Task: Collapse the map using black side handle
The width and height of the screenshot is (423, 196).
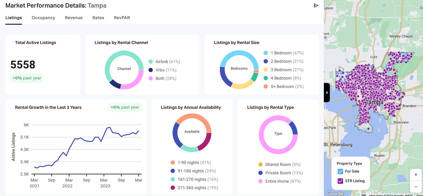Action: pyautogui.click(x=327, y=93)
